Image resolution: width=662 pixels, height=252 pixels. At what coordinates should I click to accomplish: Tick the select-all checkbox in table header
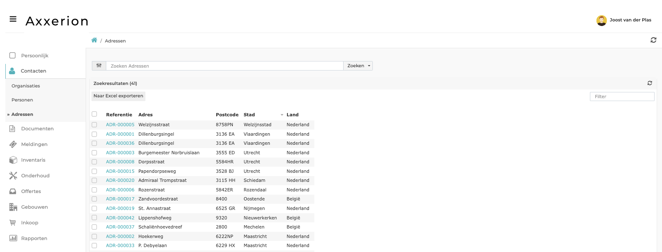tap(94, 114)
